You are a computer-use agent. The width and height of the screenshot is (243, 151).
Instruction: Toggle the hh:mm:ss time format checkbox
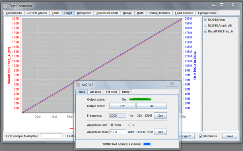201,136
